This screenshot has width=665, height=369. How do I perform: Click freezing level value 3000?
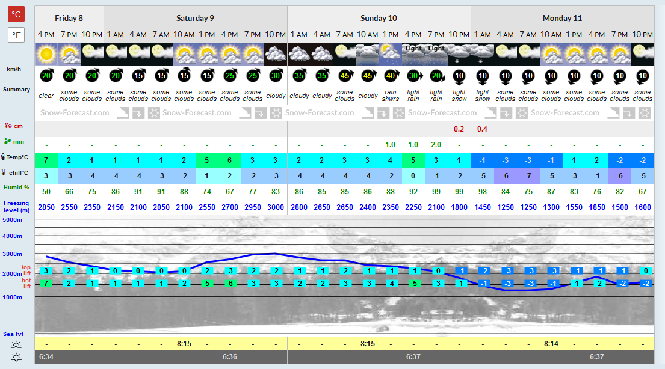276,207
